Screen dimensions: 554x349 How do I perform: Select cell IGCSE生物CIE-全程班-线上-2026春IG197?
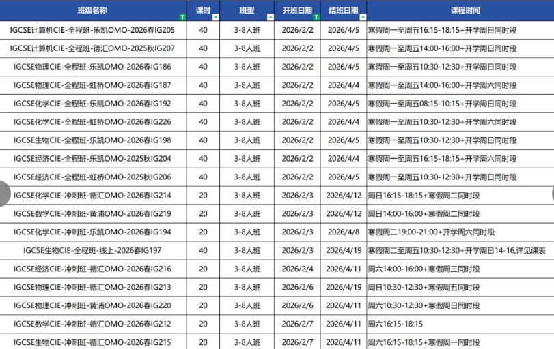(92, 251)
